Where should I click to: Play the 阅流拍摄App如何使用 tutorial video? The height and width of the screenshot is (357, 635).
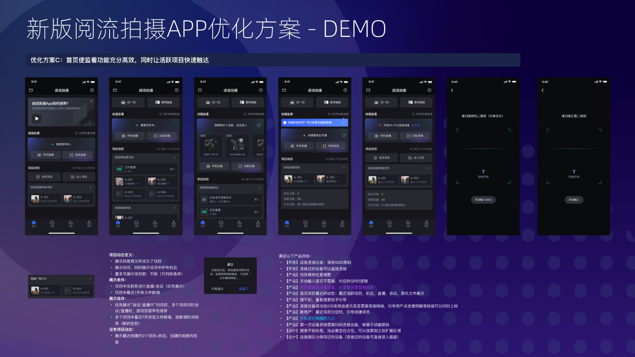[x=37, y=118]
